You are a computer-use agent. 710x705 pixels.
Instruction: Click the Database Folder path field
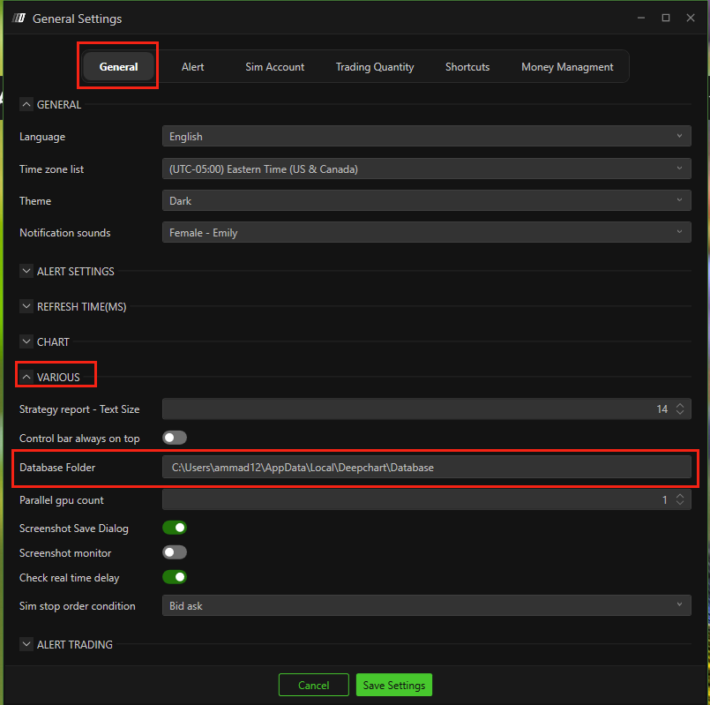click(x=426, y=468)
